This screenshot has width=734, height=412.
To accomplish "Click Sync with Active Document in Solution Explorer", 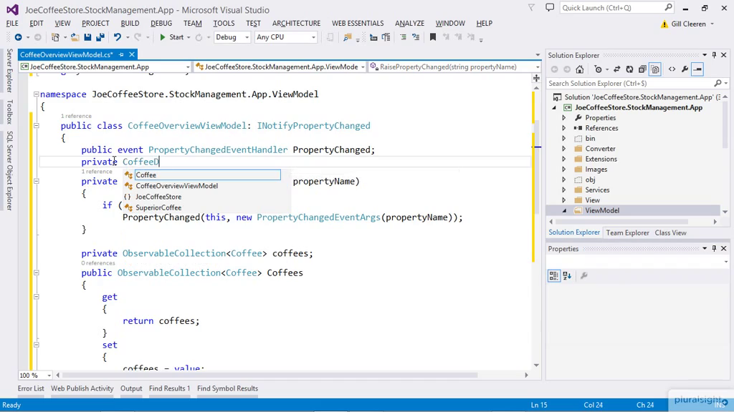I will click(617, 69).
